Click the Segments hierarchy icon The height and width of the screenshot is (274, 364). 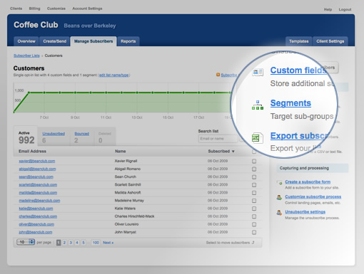point(258,105)
